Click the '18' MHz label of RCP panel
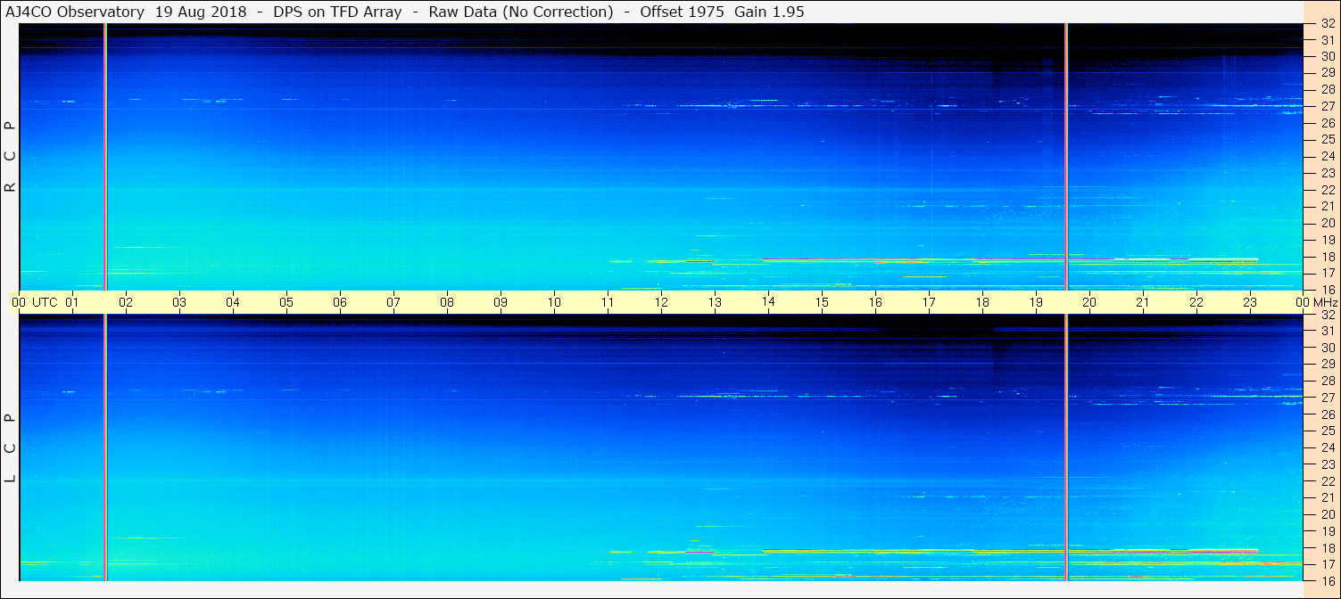Image resolution: width=1341 pixels, height=599 pixels. tap(1328, 257)
